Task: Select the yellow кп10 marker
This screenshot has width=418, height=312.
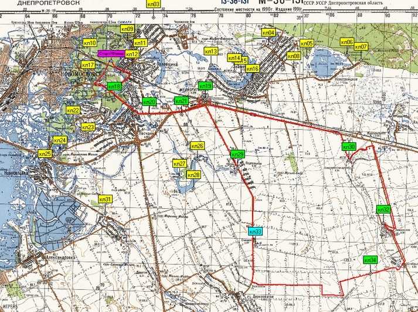Action: (90, 43)
